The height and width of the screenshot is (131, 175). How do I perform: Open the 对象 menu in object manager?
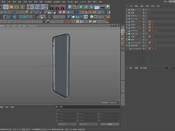coord(147,6)
